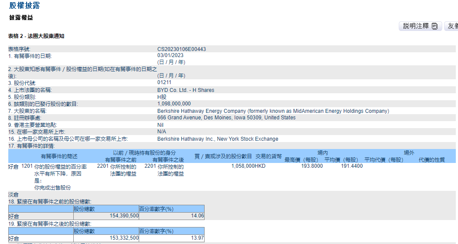Click the 代價的性質 subheader
This screenshot has height=244, width=458.
pos(432,160)
